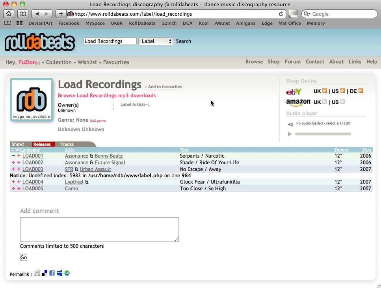Add LOAD002 to collection with its first plus

[13, 162]
